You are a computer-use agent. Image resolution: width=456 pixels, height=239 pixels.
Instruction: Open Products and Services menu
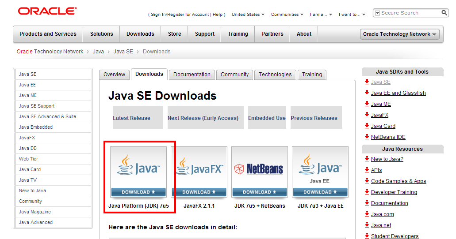click(x=48, y=34)
